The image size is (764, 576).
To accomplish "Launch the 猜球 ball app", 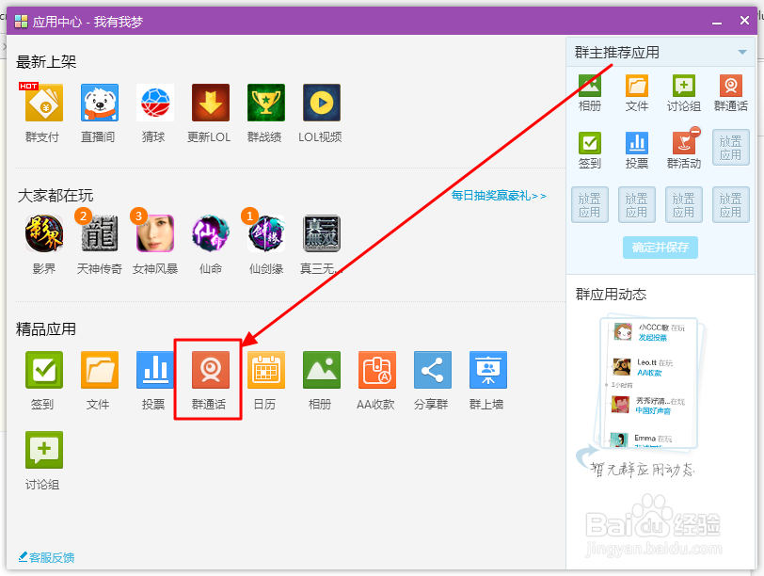I will 155,103.
